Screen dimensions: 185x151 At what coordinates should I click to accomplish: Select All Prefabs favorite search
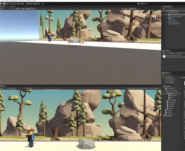click(171, 83)
